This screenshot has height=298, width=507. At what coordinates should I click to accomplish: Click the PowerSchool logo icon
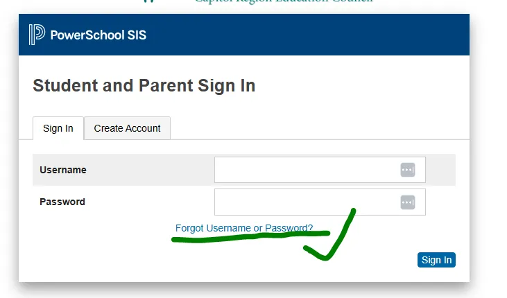[37, 35]
